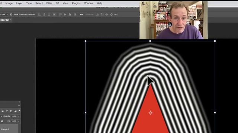Click the top-right transform handle
This screenshot has height=133, width=238.
pos(215,41)
